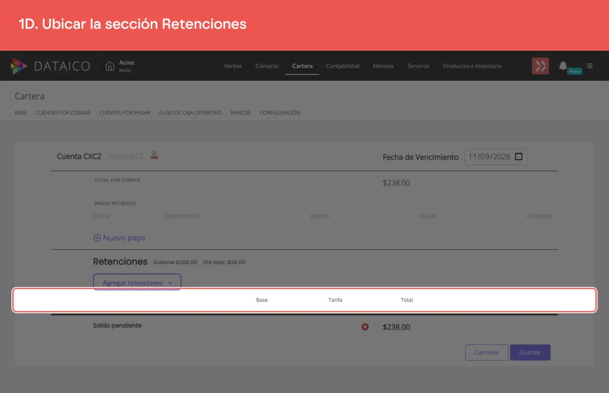Click the Total column header

pyautogui.click(x=407, y=300)
